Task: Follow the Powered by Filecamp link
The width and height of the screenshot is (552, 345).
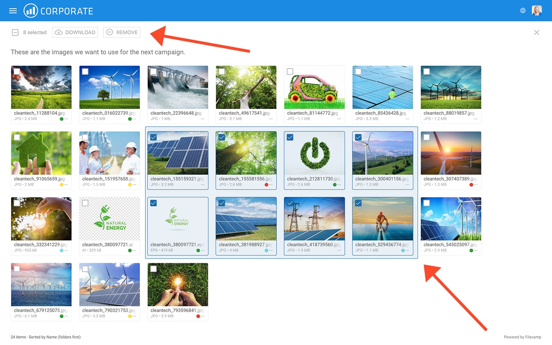Action: coord(522,337)
